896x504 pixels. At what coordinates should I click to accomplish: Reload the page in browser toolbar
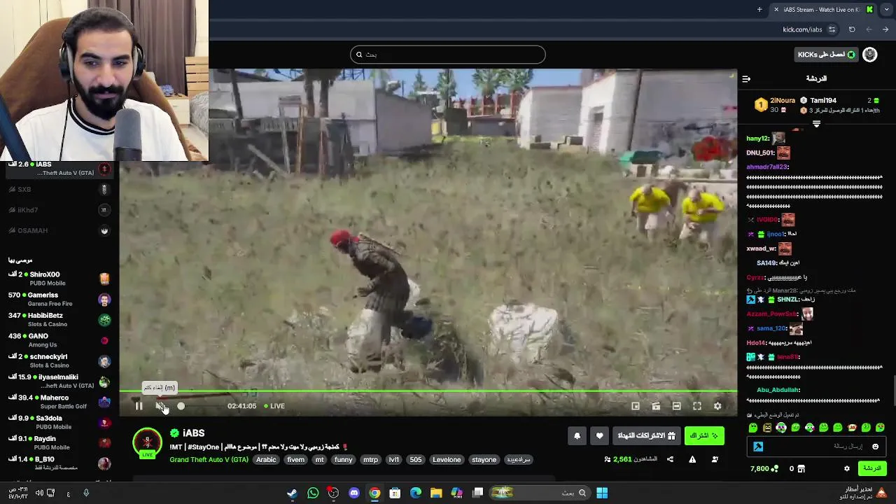[852, 29]
